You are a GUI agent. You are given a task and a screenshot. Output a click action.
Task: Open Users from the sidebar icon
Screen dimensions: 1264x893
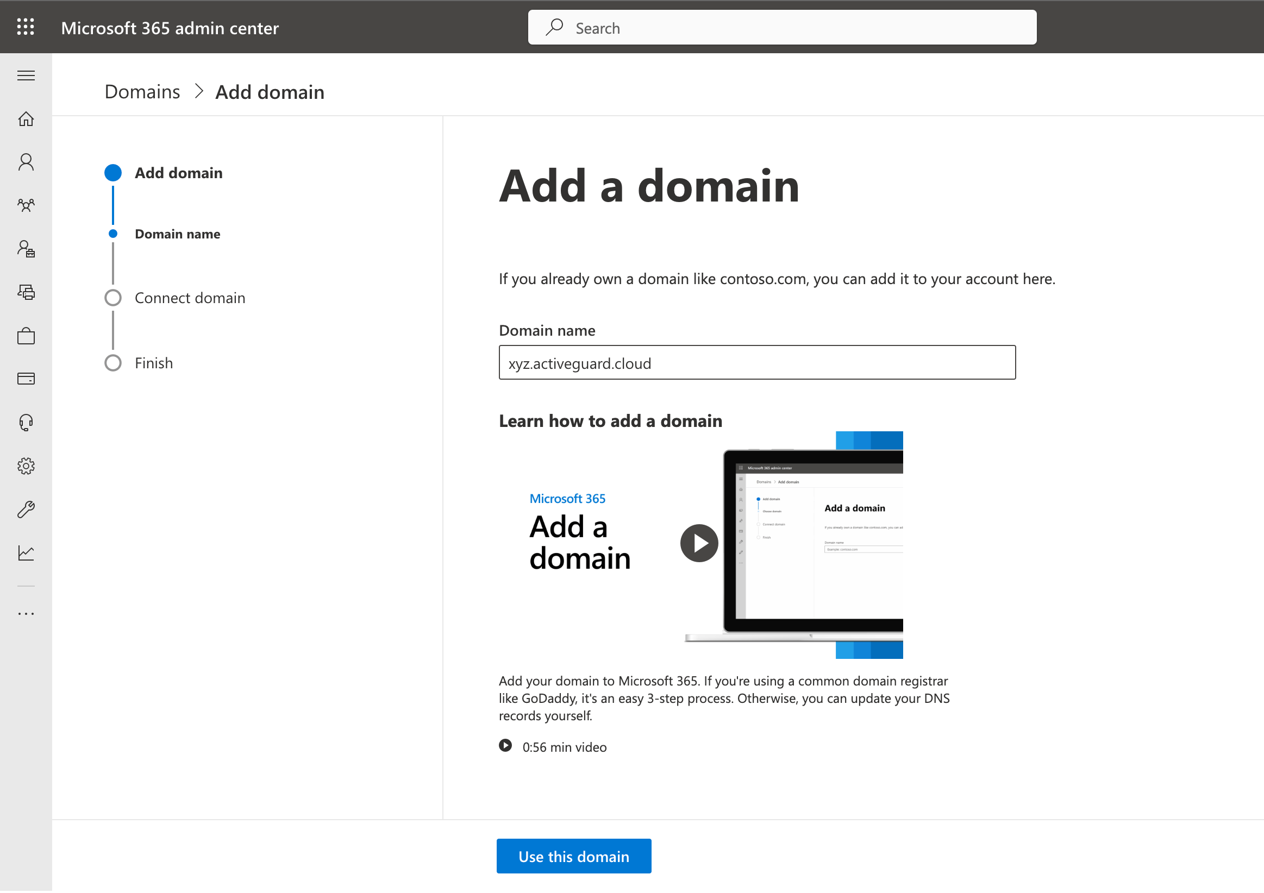pos(26,162)
